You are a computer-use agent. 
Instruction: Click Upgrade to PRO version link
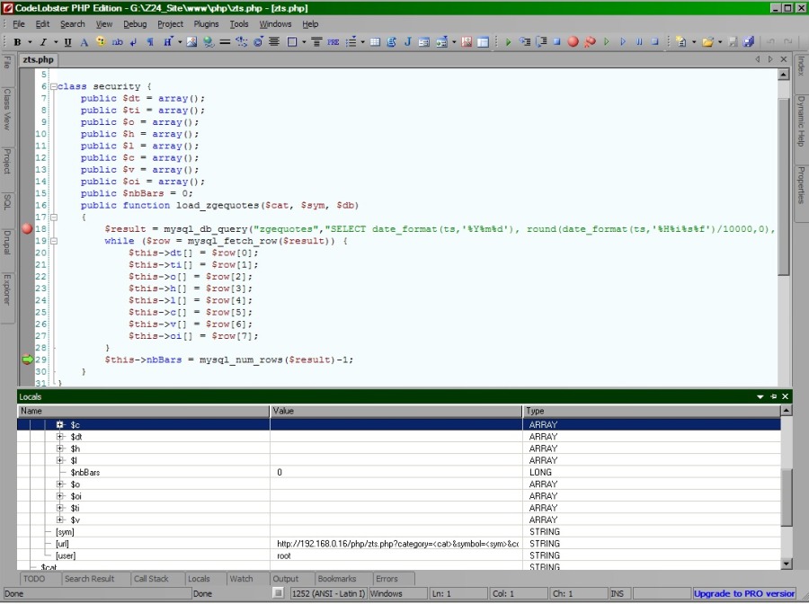(x=744, y=594)
